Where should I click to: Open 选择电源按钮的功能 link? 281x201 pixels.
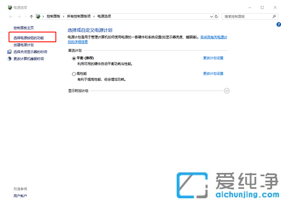pyautogui.click(x=29, y=38)
